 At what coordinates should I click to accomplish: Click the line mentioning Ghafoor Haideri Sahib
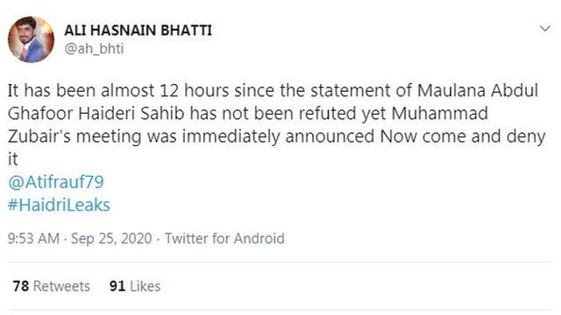[x=248, y=114]
